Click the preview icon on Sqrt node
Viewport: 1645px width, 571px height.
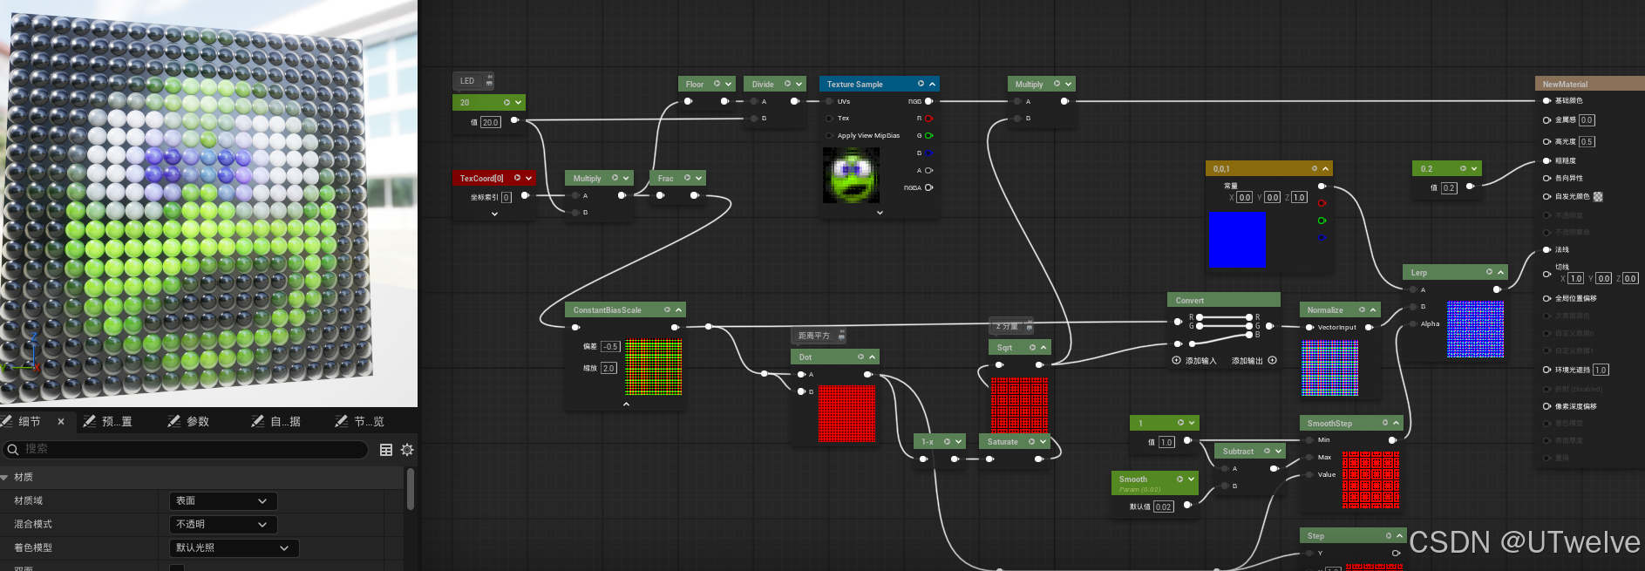click(x=1032, y=347)
